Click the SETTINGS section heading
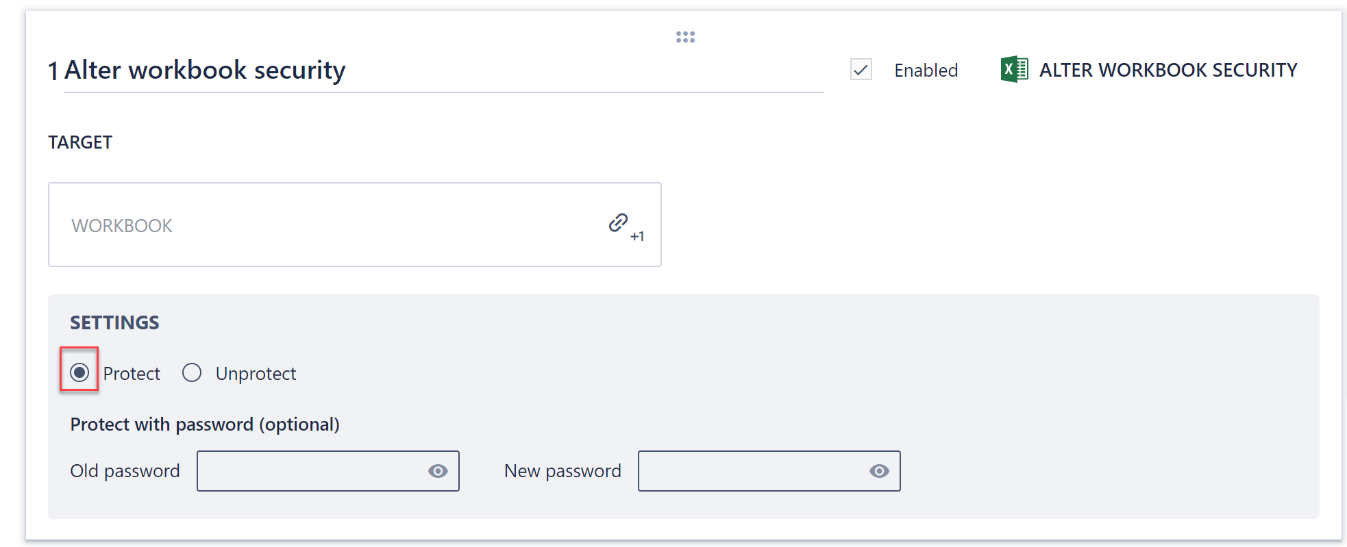 [x=114, y=322]
